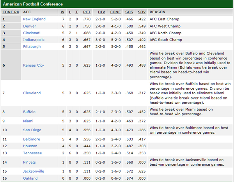
Task: Sort table by L column header
Action: pos(70,12)
